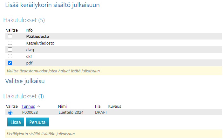Check the Päätiedosto checkbox
Viewport: 223px width, 140px height.
click(x=10, y=36)
